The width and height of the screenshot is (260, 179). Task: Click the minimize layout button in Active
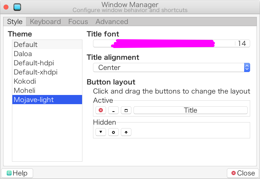(x=113, y=110)
